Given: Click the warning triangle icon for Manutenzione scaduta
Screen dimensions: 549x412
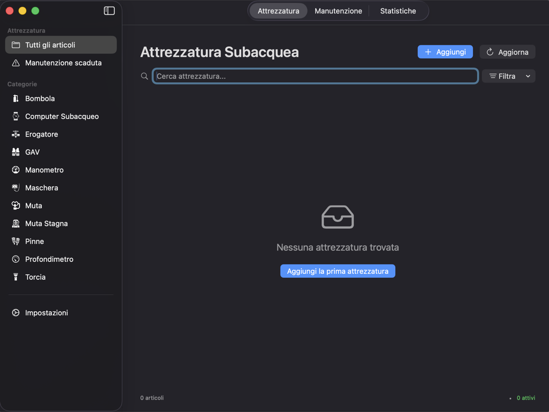Looking at the screenshot, I should point(16,63).
